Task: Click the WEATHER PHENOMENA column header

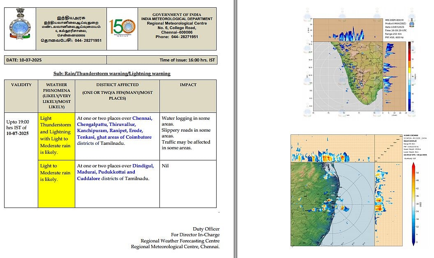Action: (56, 96)
